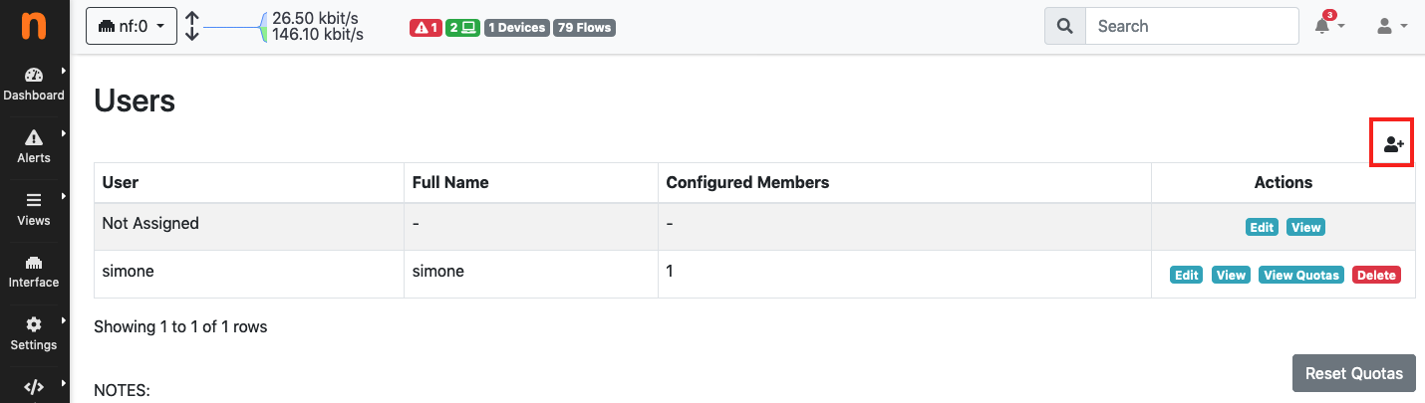View Quotas for simone
The width and height of the screenshot is (1425, 403).
click(1301, 275)
